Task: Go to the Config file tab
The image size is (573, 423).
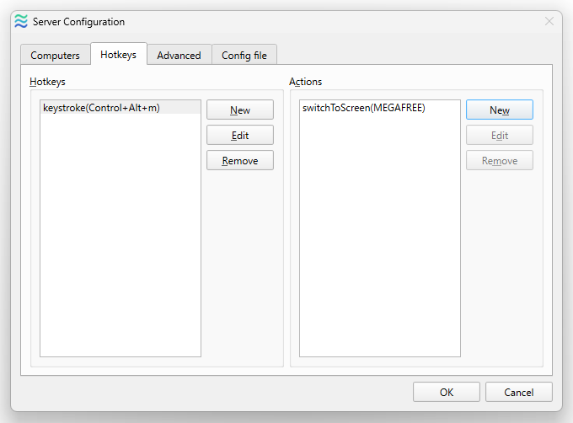Action: pyautogui.click(x=244, y=55)
